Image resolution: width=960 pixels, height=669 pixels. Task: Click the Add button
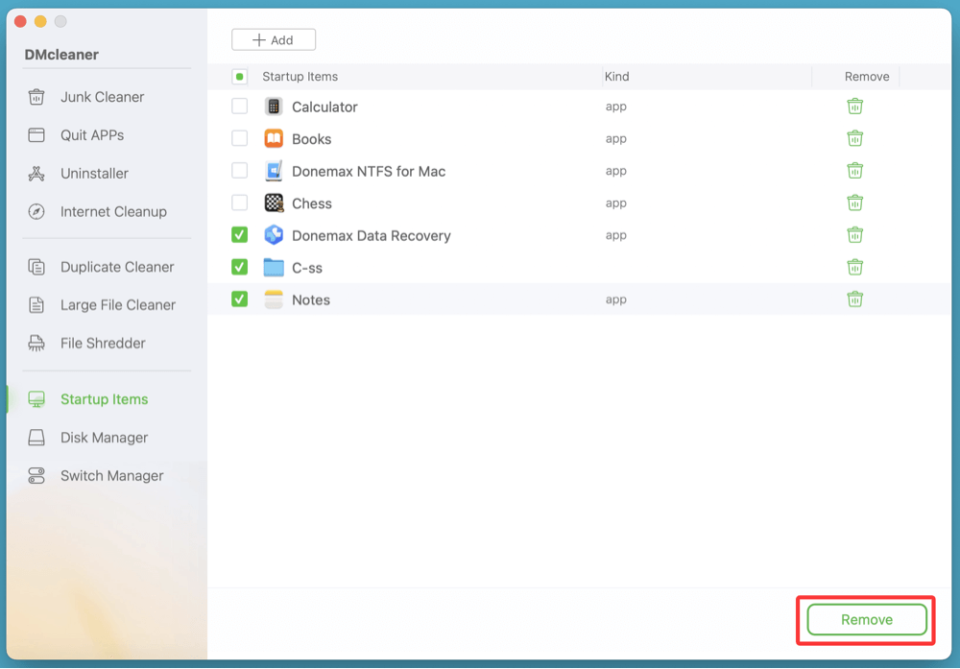click(274, 39)
